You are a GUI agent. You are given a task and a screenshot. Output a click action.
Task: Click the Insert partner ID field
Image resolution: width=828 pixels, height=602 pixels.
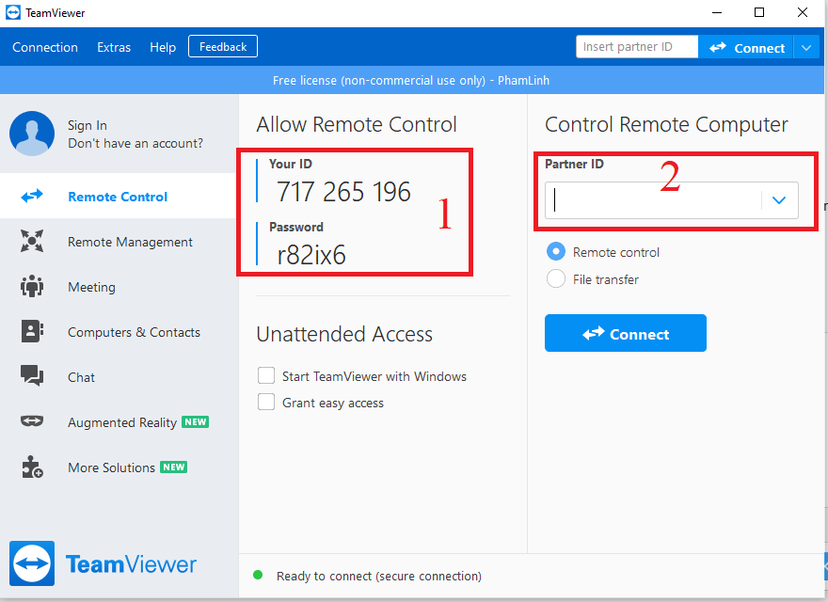pyautogui.click(x=637, y=46)
